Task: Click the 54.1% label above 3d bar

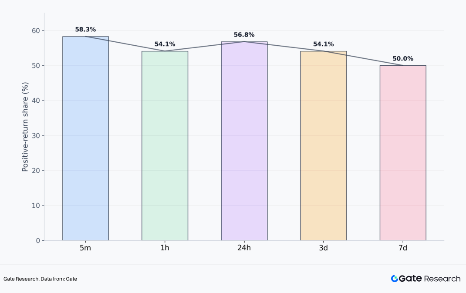Action: tap(323, 44)
